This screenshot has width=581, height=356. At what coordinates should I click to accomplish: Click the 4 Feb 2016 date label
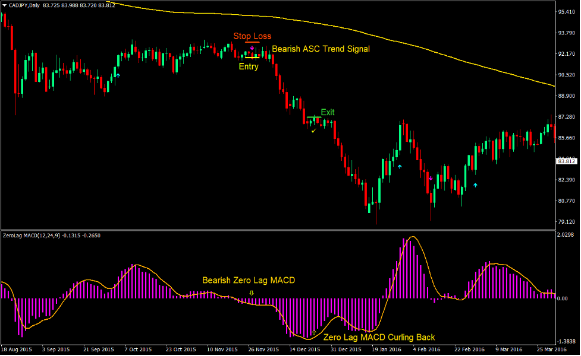[426, 349]
